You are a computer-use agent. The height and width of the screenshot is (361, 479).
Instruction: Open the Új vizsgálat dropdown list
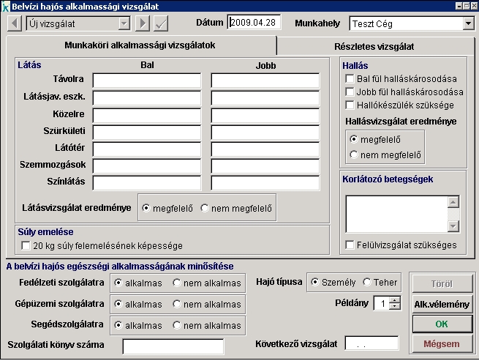pyautogui.click(x=124, y=23)
